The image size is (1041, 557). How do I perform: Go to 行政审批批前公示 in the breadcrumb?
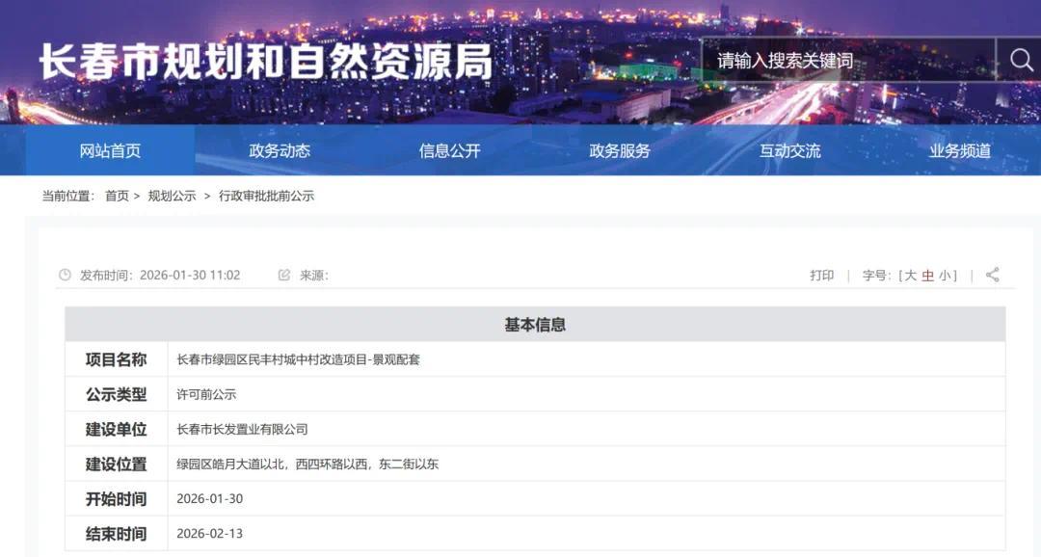pyautogui.click(x=266, y=196)
